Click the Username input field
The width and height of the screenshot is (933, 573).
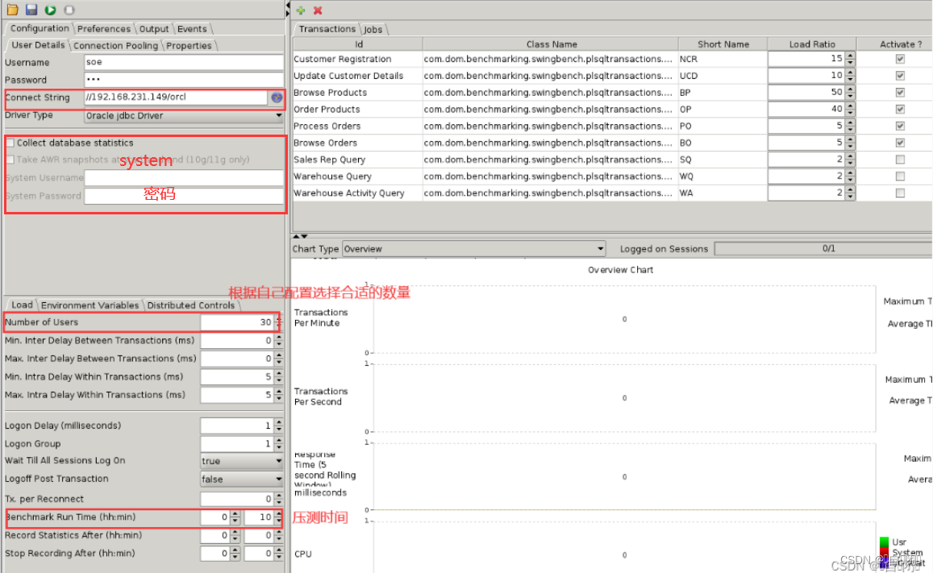pos(183,61)
